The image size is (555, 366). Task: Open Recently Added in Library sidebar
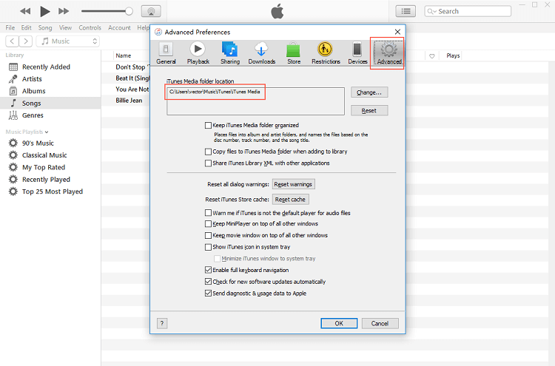pos(46,67)
